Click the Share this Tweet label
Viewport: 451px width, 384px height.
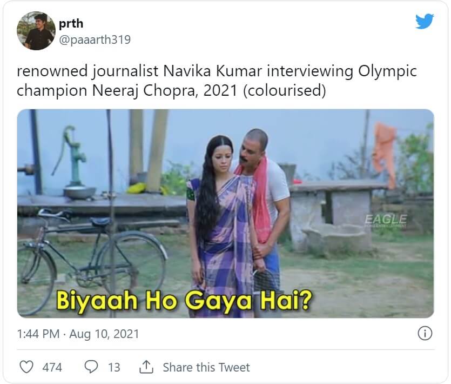pos(206,368)
